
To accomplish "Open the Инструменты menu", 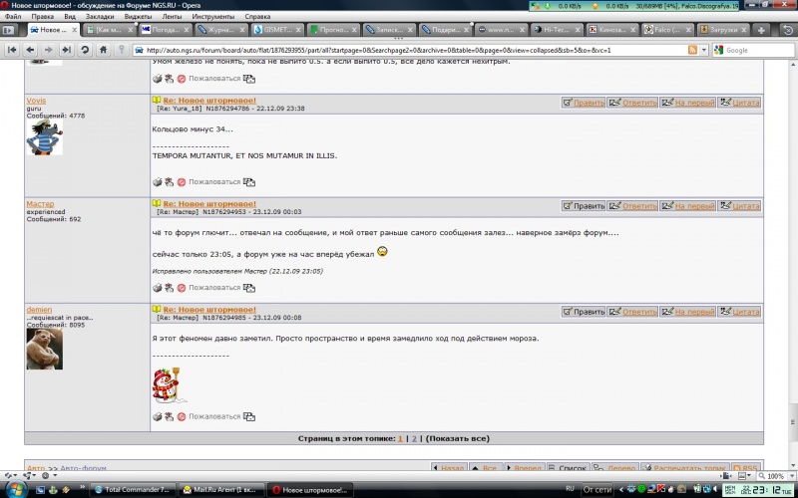I will 213,17.
